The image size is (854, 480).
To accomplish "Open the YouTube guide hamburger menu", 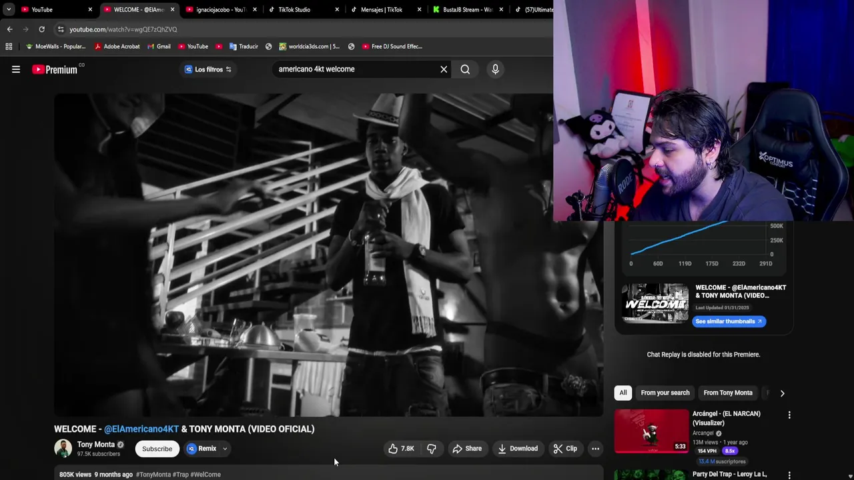I will (16, 69).
